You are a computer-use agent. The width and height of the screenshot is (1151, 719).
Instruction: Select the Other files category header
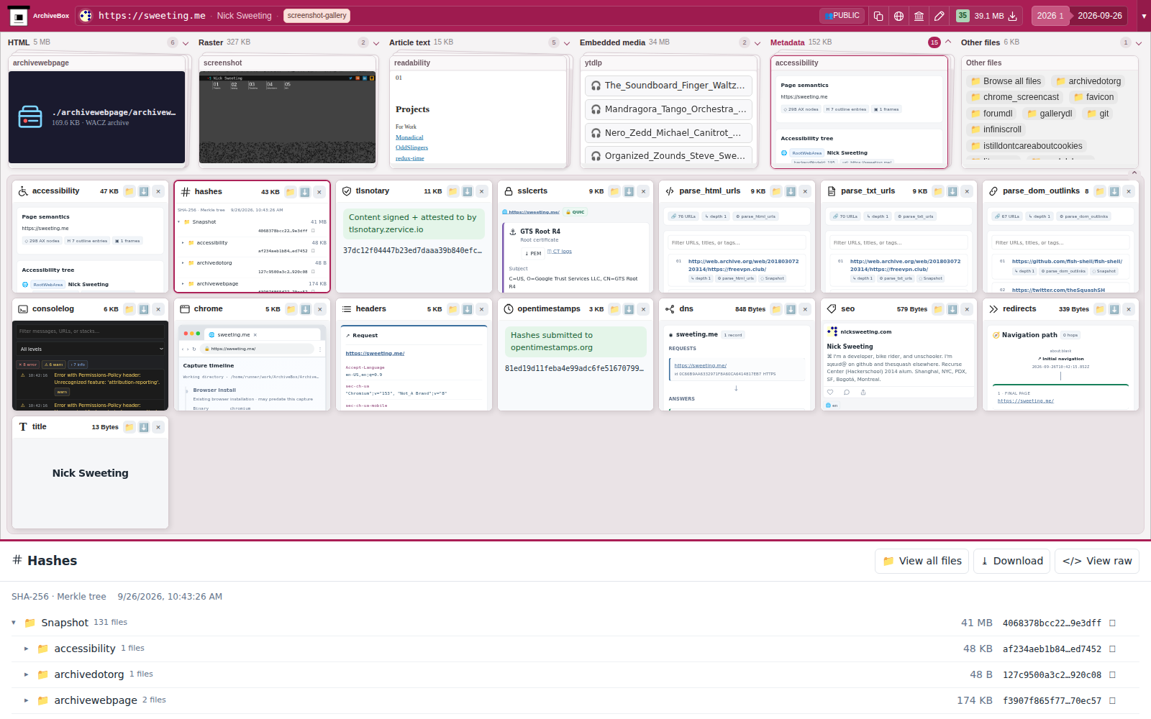pos(980,42)
